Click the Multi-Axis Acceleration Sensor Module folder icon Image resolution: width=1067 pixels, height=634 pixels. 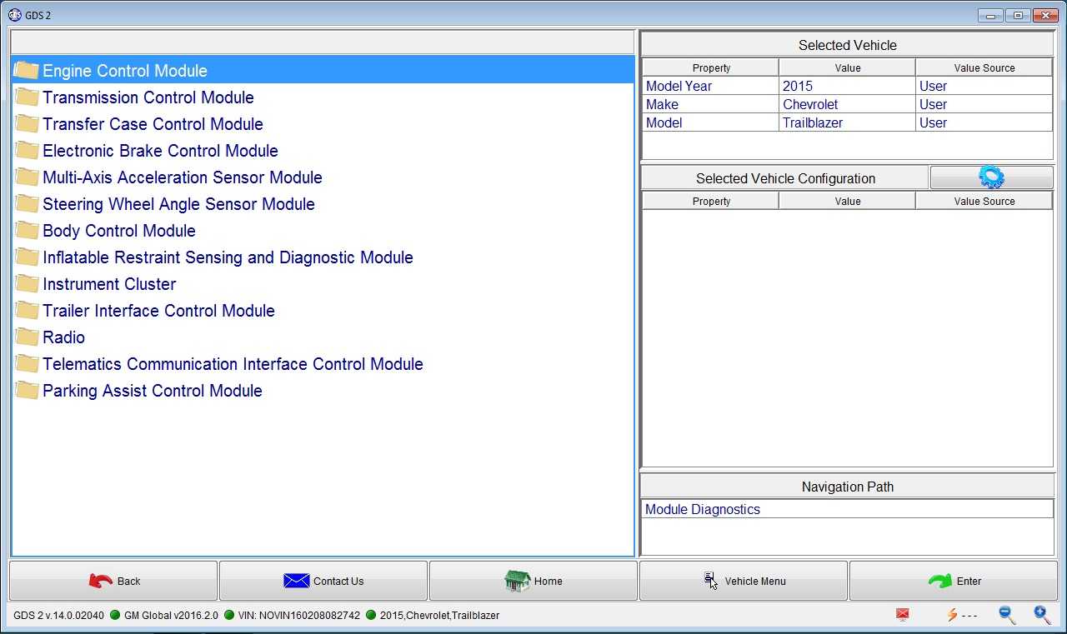coord(27,177)
